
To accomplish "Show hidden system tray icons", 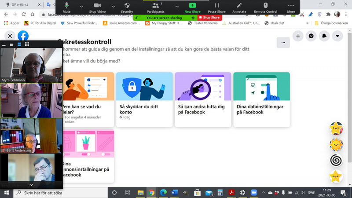I will 264,193.
